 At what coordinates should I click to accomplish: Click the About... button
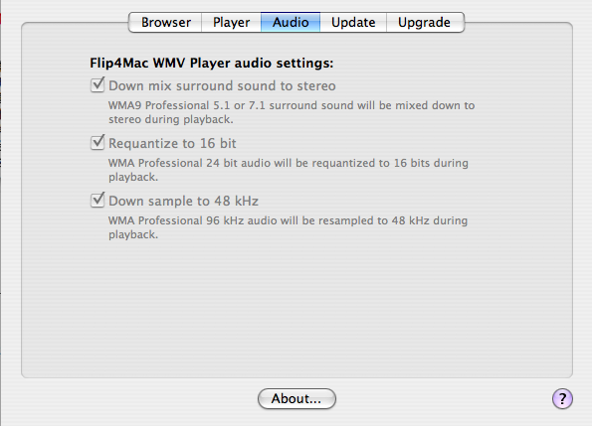point(296,398)
